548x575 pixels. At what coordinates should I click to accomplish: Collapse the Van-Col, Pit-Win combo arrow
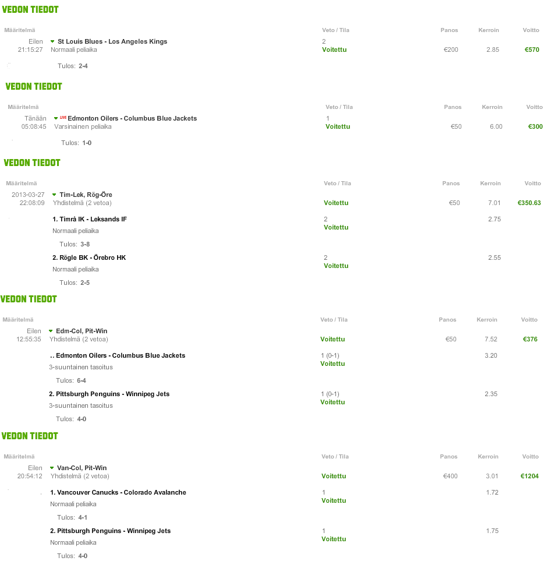[52, 468]
